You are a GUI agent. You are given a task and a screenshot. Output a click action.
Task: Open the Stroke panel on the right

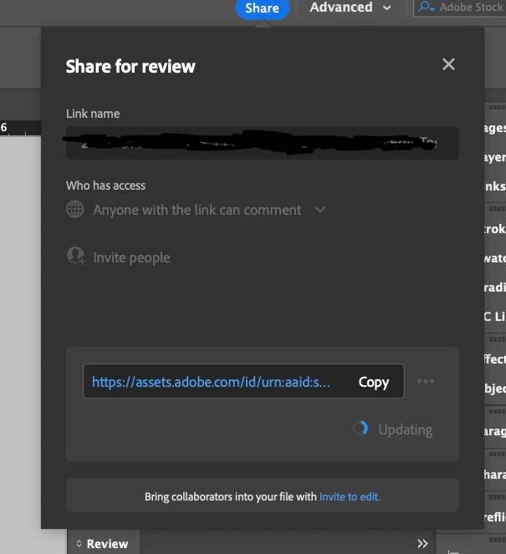(495, 229)
